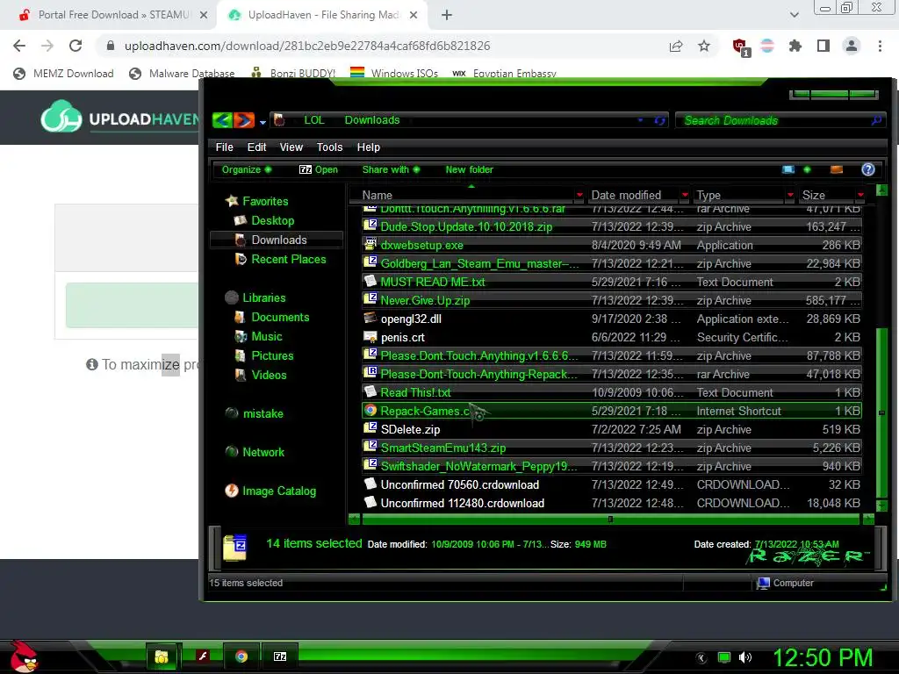Refresh the Downloads folder view
Viewport: 899px width, 674px height.
coord(659,120)
